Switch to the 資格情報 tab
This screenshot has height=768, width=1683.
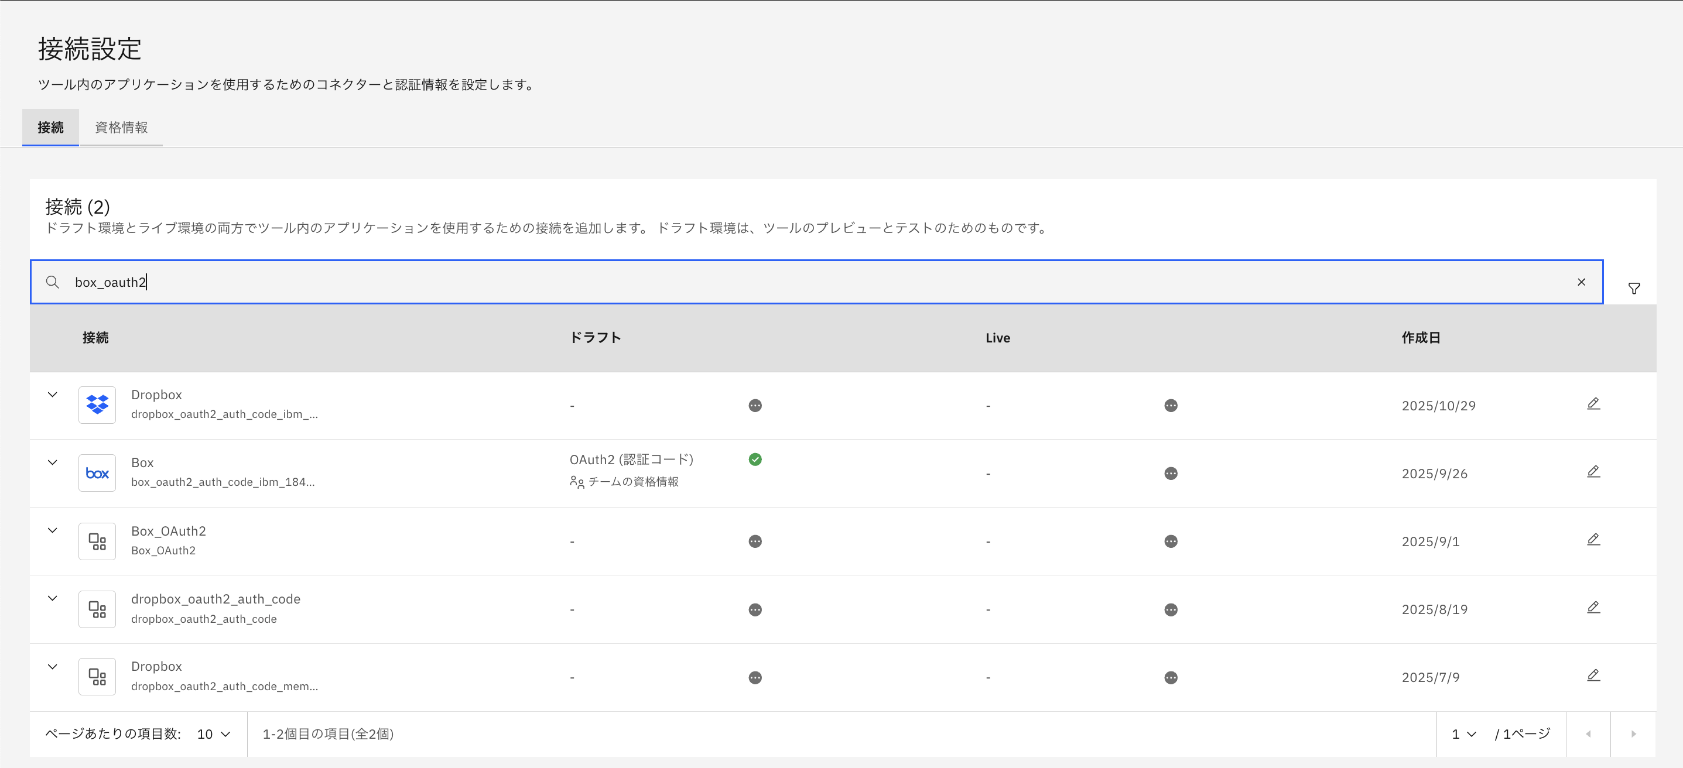121,128
